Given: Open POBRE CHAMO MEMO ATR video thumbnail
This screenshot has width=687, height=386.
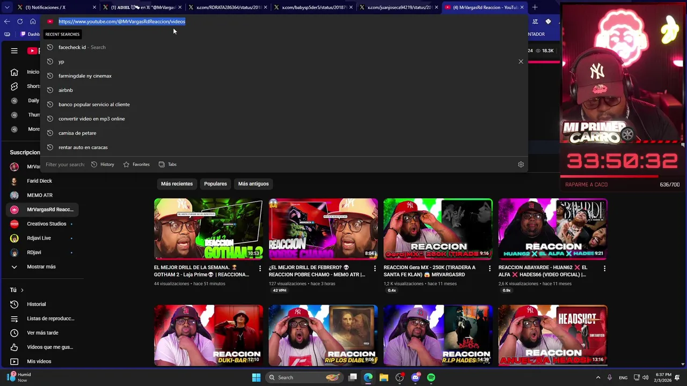Looking at the screenshot, I should tap(323, 229).
